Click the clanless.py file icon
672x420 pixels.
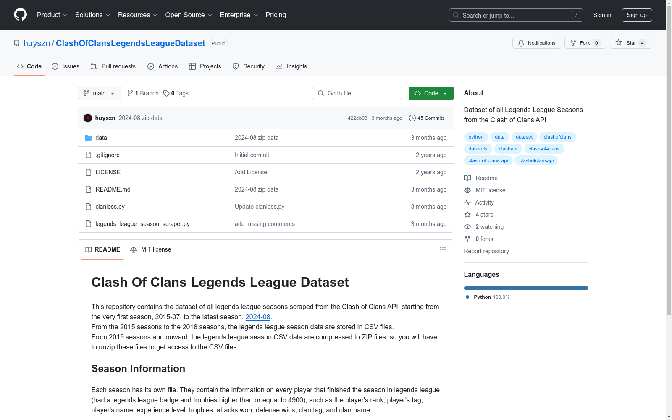point(88,207)
